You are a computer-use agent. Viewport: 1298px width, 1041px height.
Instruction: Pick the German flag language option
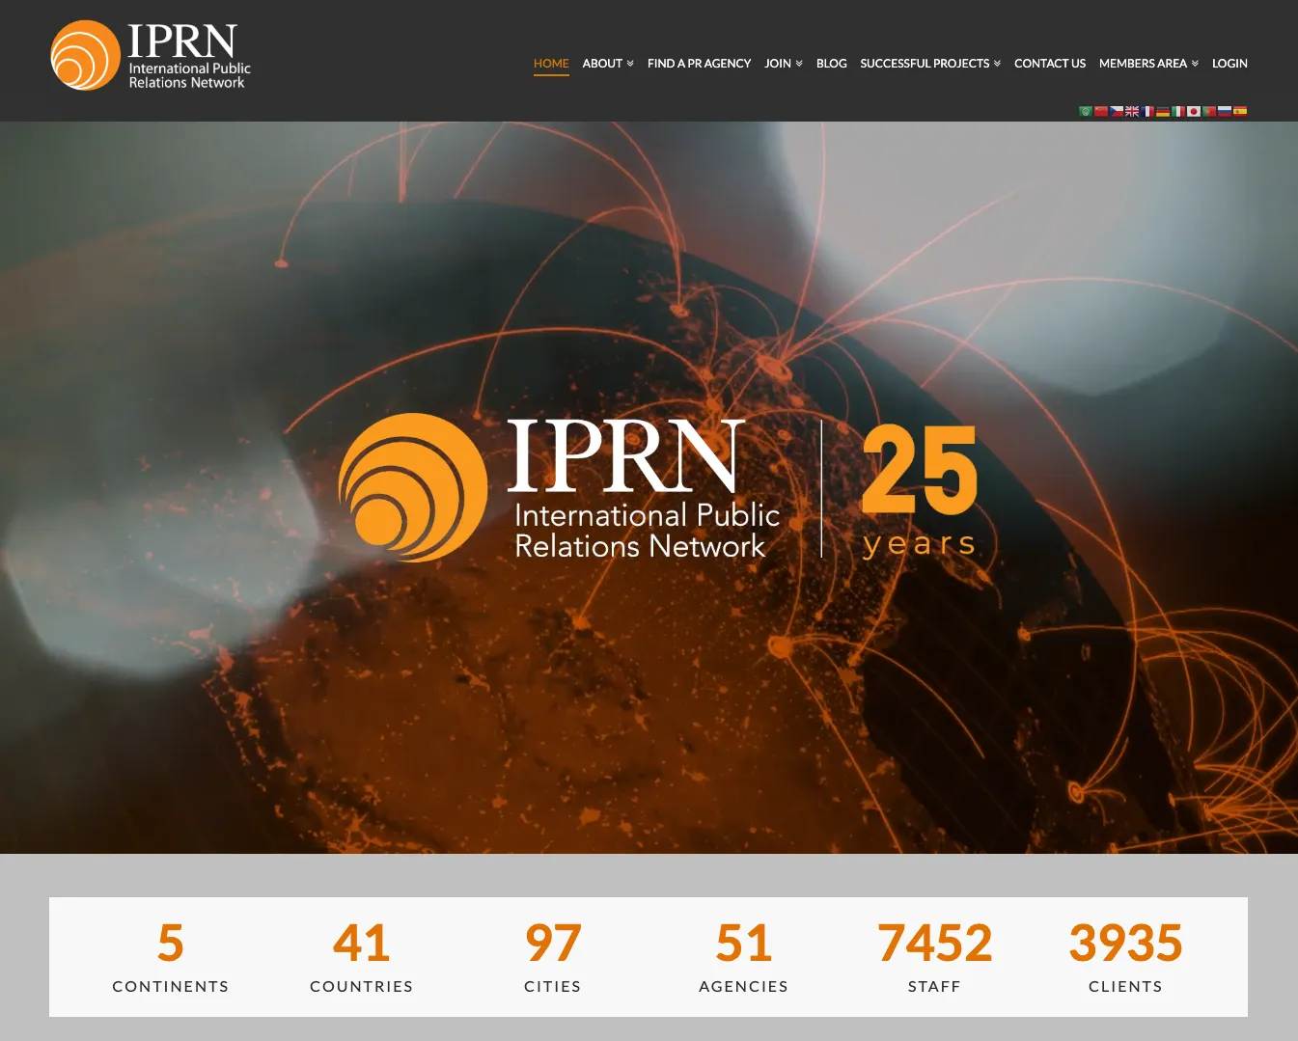point(1163,112)
